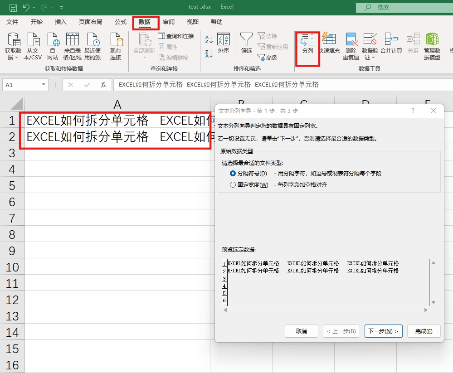The image size is (453, 373).
Task: Click the Select All corner triangle
Action: click(x=17, y=104)
